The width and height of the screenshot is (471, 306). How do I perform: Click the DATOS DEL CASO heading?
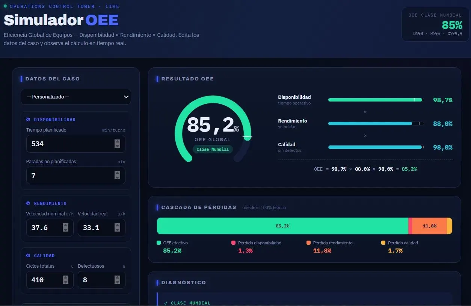coord(53,79)
